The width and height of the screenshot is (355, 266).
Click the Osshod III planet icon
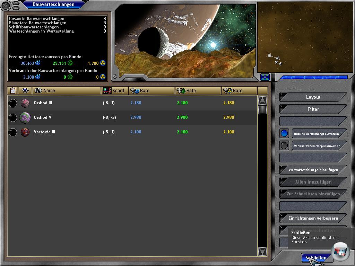[x=25, y=103]
